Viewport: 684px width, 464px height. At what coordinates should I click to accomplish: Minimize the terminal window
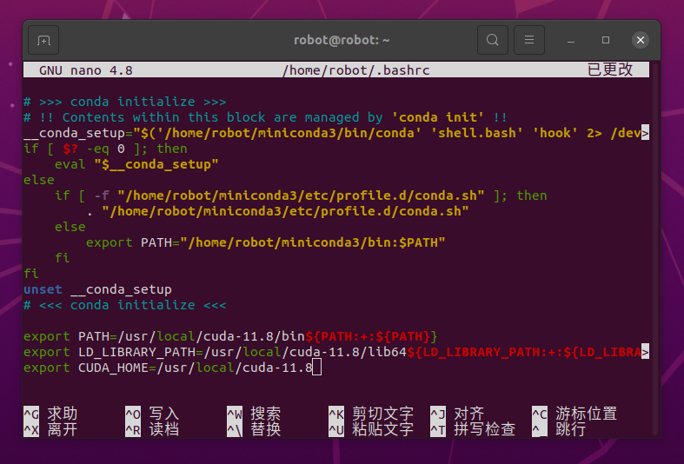571,40
